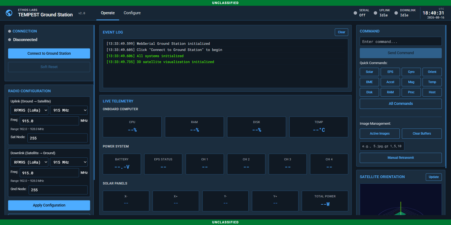This screenshot has height=225, width=451.
Task: Click the DOWNLINK status indicator dot
Action: tap(396, 13)
